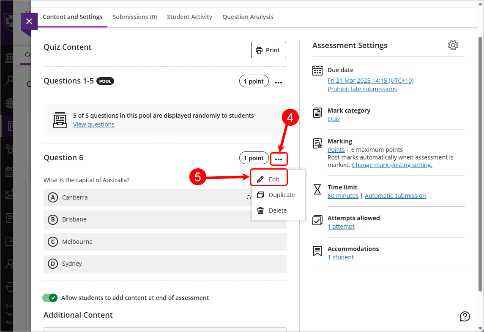Click the trash can icon beside Delete
Viewport: 484px width, 332px height.
pos(260,211)
